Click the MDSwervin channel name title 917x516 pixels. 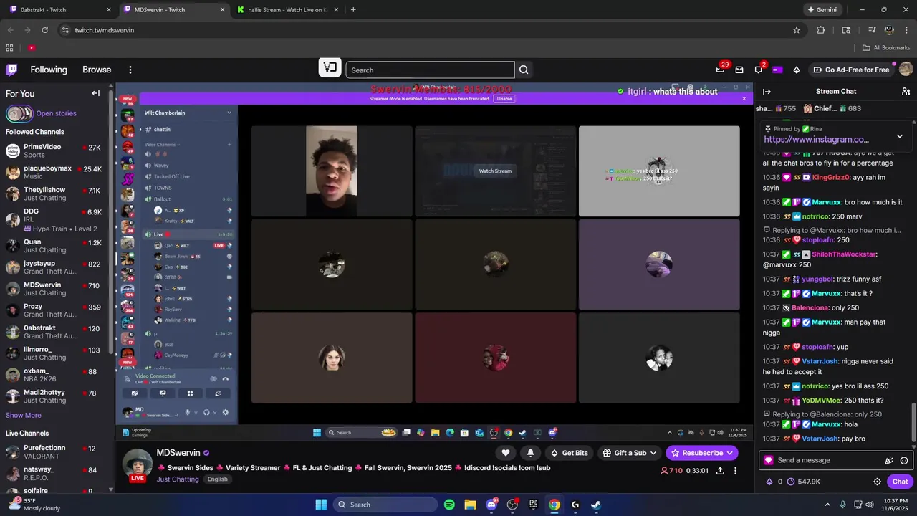pyautogui.click(x=178, y=453)
